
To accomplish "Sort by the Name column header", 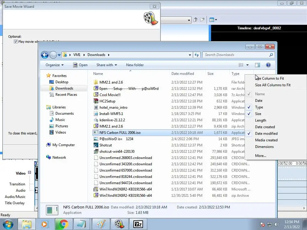I will tap(130, 74).
